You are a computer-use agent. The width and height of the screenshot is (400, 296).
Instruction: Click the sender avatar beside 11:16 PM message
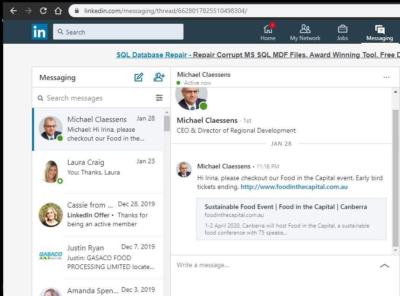[183, 169]
